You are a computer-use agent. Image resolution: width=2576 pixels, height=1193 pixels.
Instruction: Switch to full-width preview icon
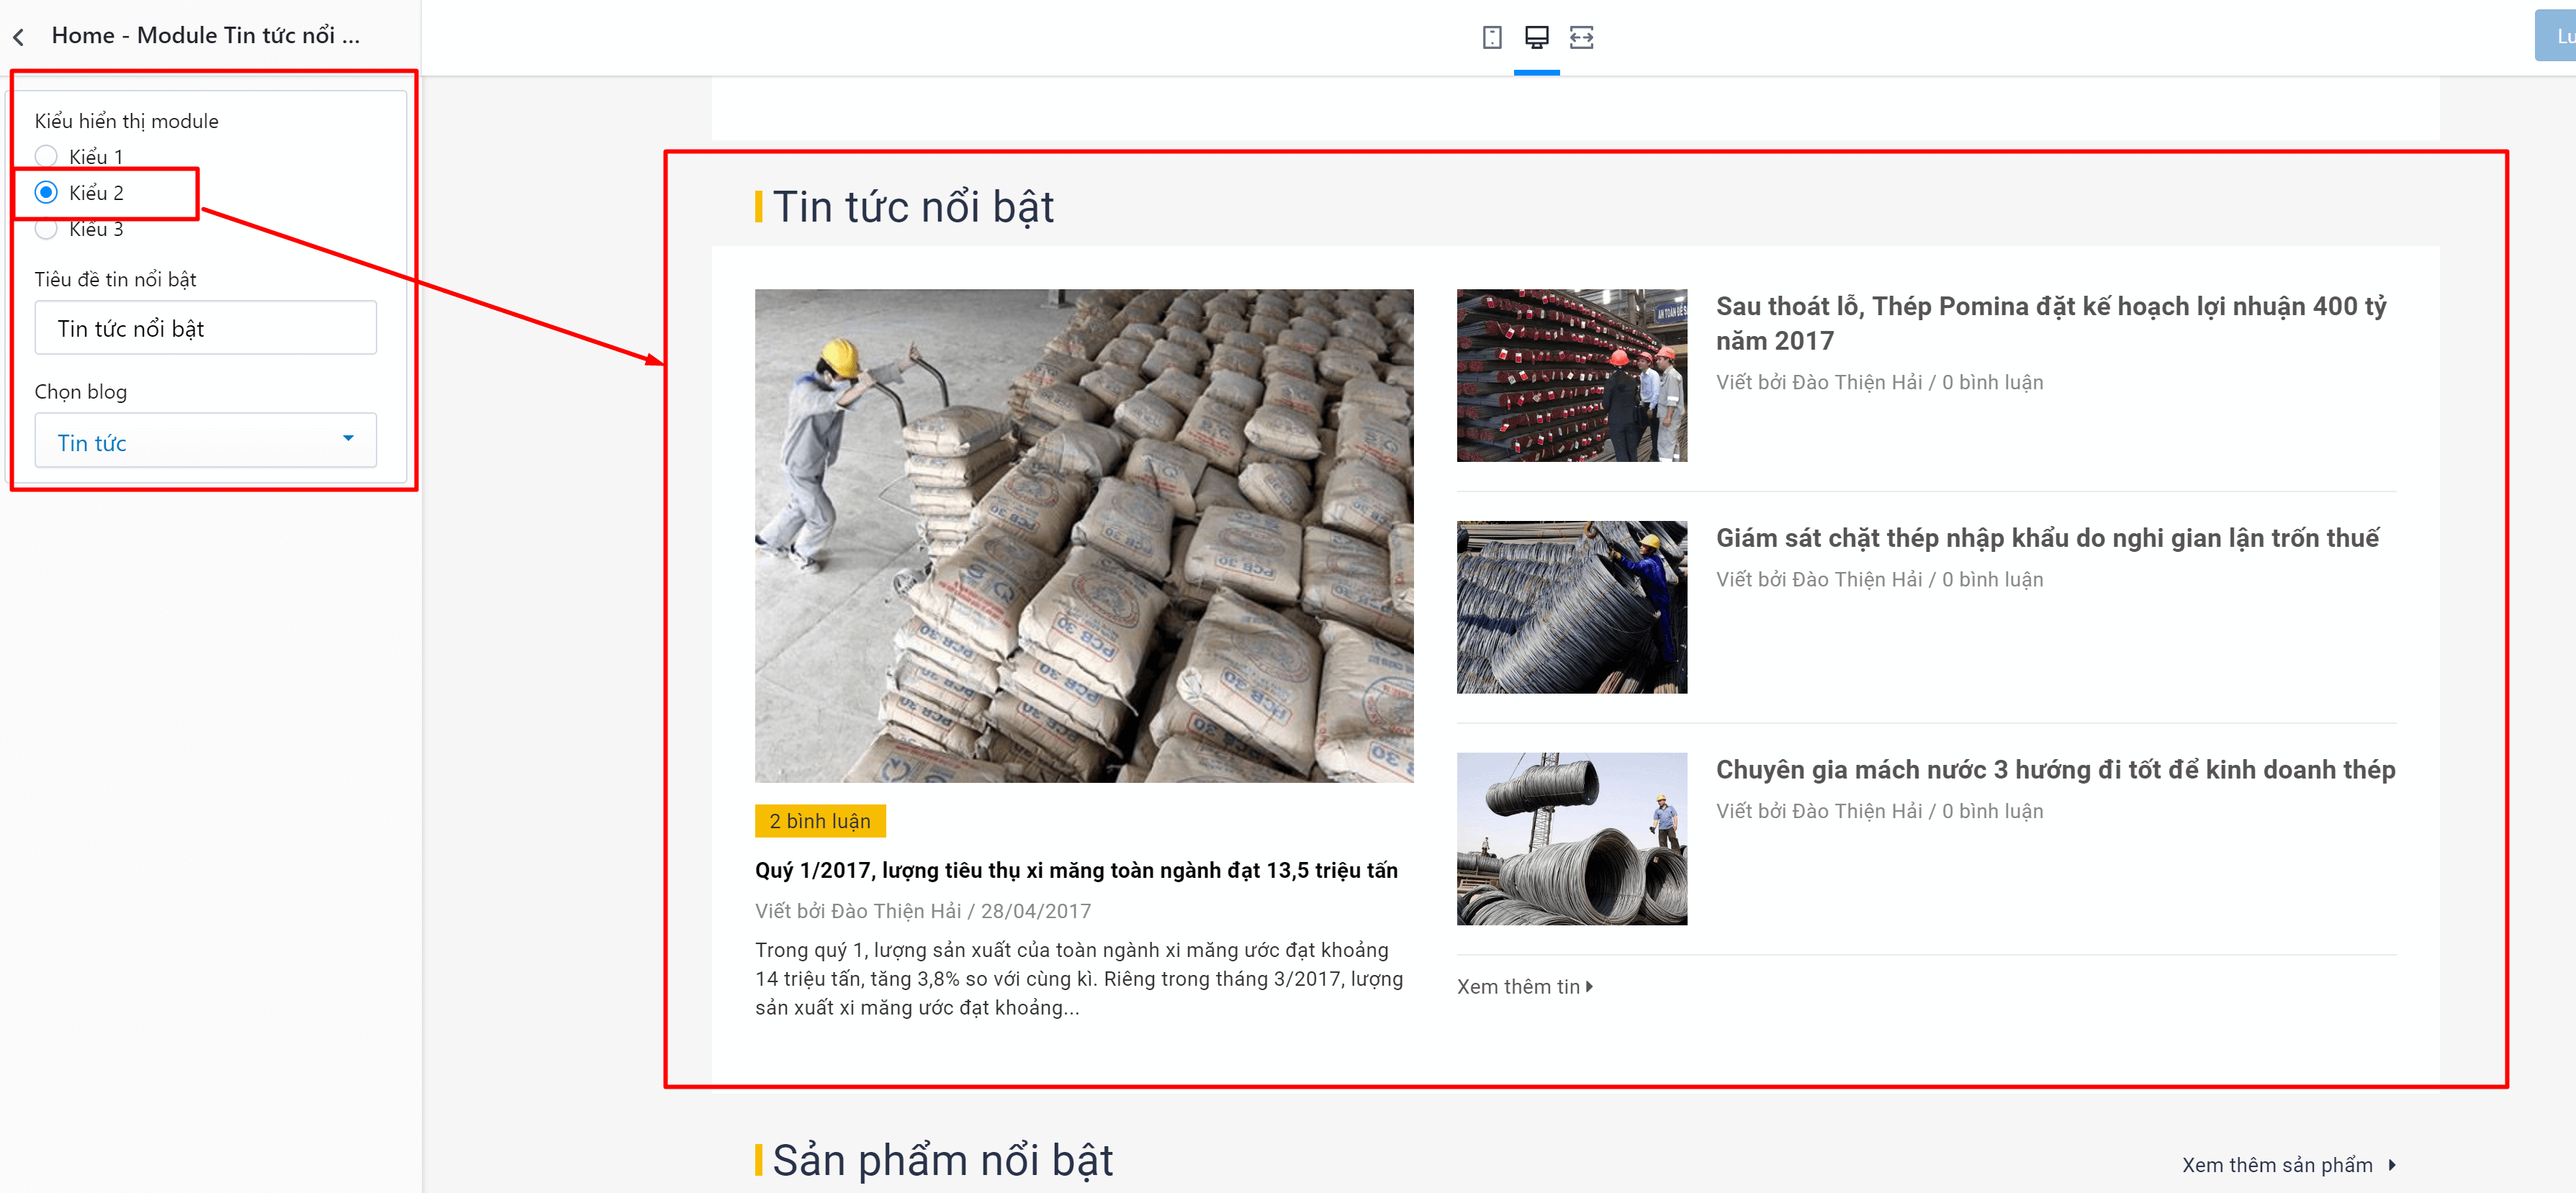point(1581,37)
